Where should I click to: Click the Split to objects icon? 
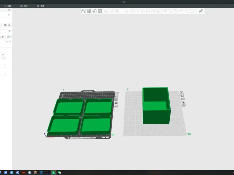click(106, 11)
